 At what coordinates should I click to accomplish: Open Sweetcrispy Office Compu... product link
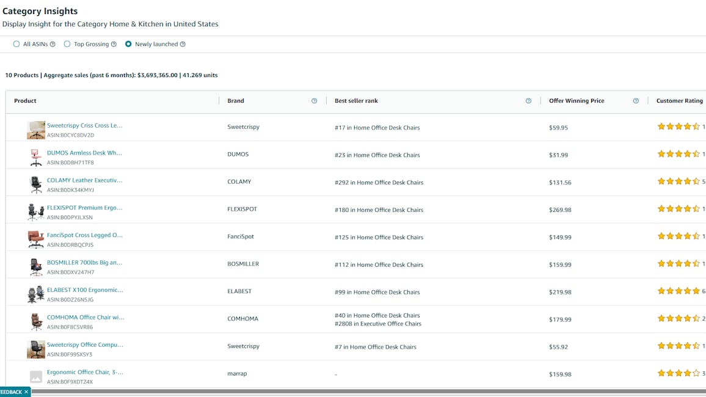85,345
